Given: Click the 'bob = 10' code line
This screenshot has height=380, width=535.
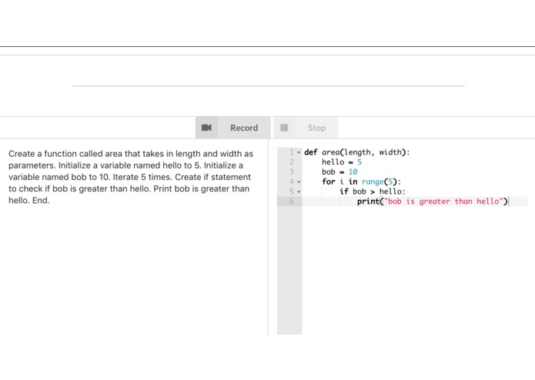Looking at the screenshot, I should (x=339, y=172).
